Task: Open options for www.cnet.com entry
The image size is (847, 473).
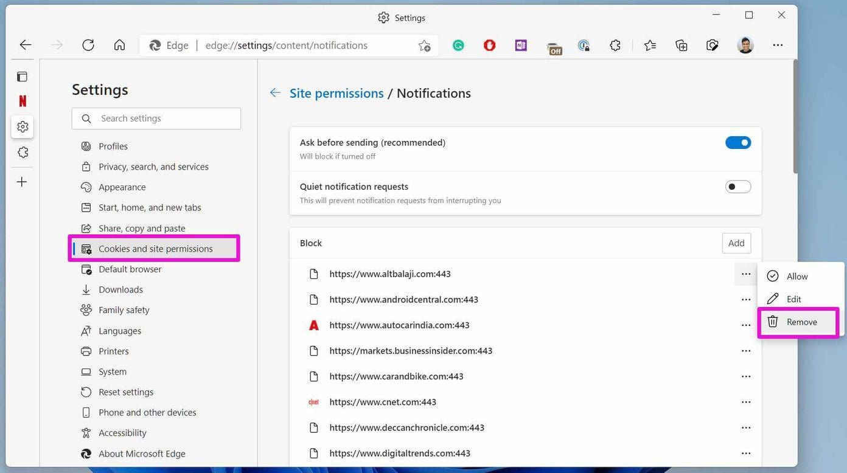Action: click(x=746, y=402)
